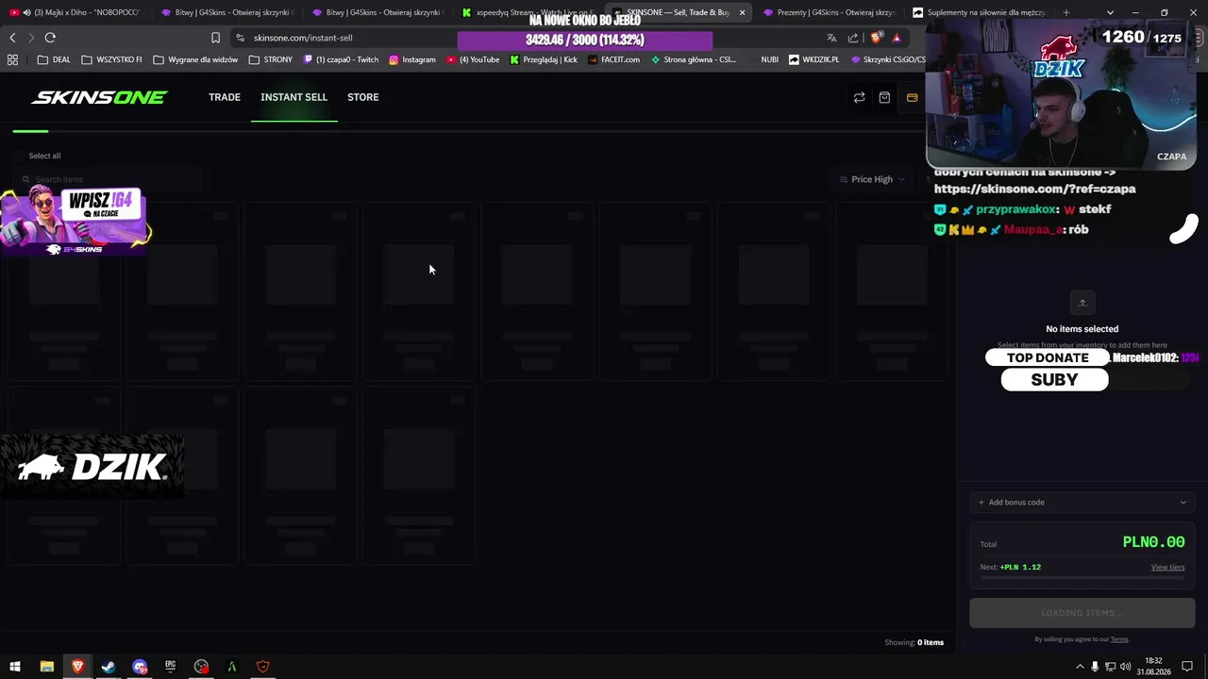Image resolution: width=1208 pixels, height=679 pixels.
Task: Open the Price High sort dropdown
Action: point(872,179)
